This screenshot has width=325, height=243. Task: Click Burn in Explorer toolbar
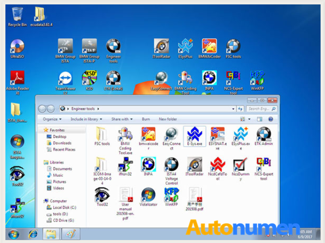click(146, 119)
